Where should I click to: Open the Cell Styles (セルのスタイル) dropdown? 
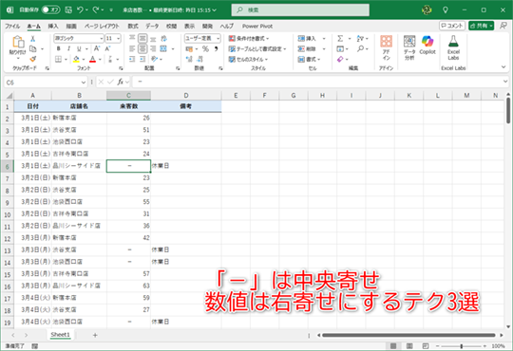(x=248, y=59)
